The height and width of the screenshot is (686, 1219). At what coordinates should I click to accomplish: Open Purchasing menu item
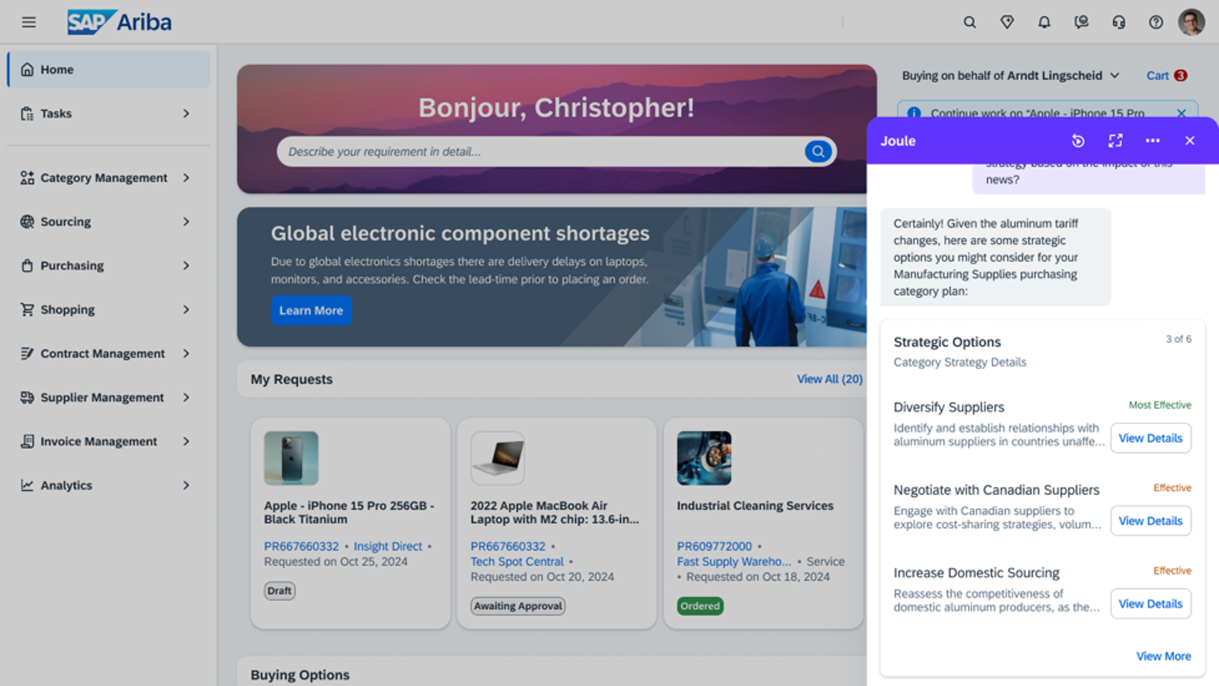click(108, 265)
